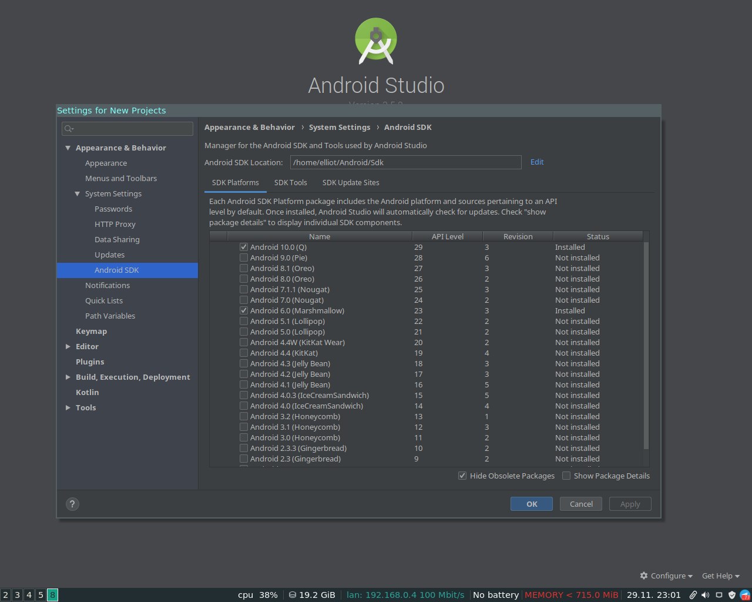
Task: Select Menus and Toolbars settings
Action: click(x=121, y=179)
